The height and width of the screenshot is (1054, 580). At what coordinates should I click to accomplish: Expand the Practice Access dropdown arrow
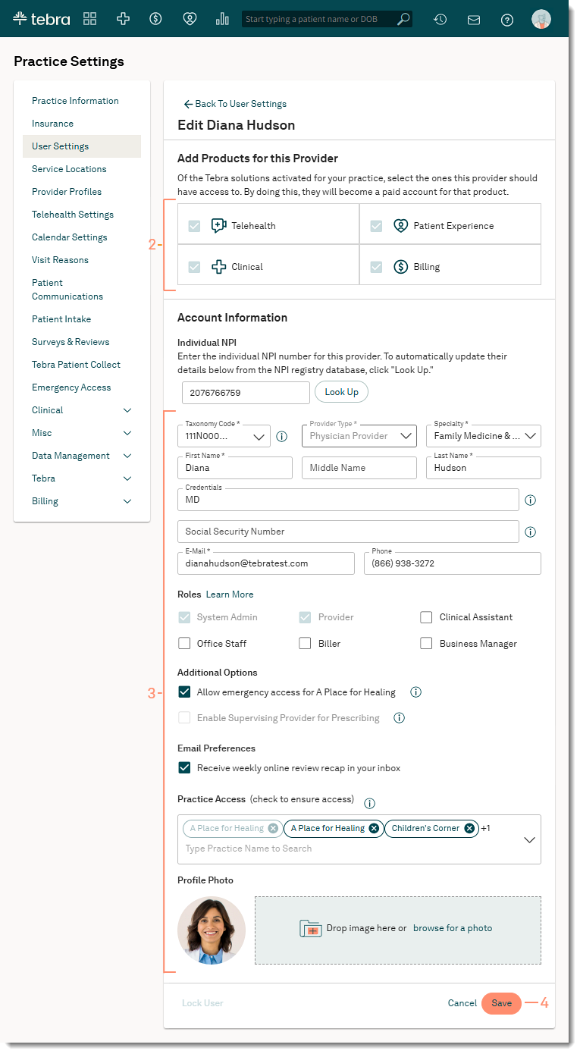529,839
